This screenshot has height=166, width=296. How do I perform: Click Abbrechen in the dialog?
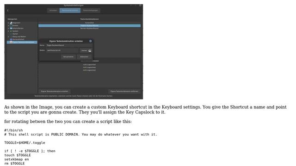pos(84,57)
